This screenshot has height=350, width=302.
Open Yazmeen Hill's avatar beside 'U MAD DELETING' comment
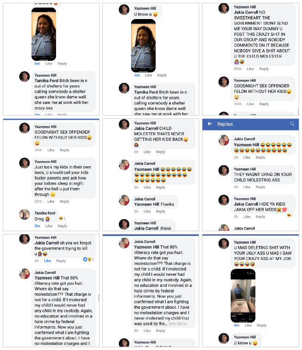pos(224,244)
